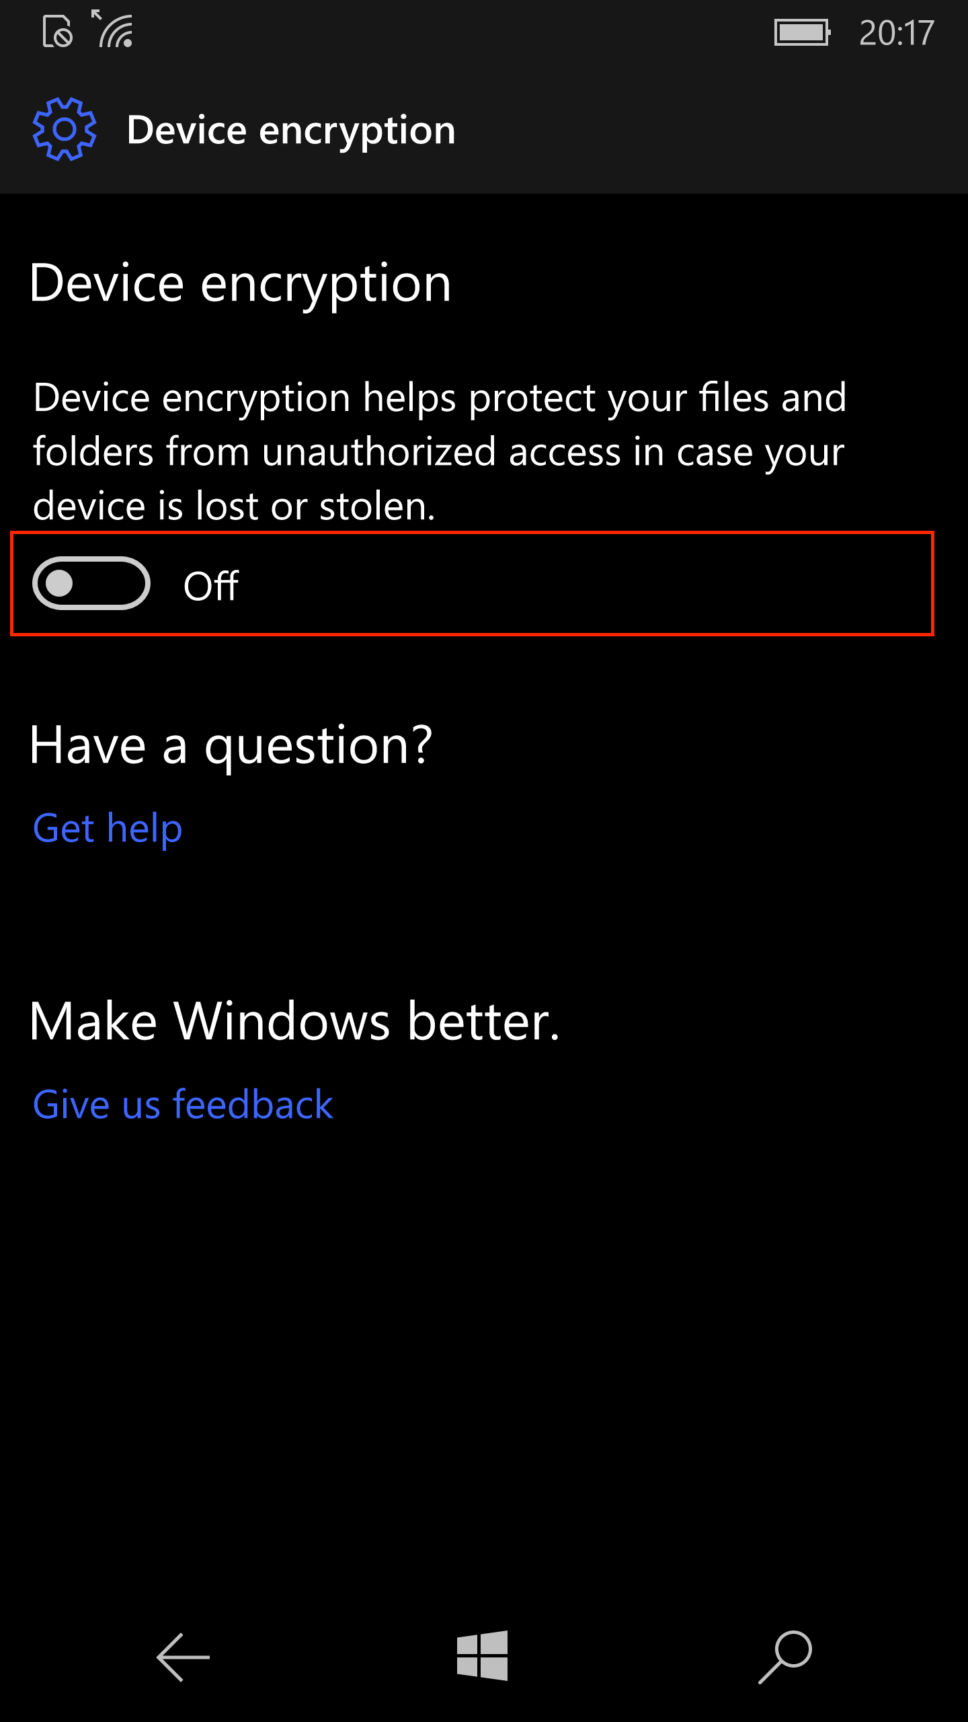Image resolution: width=968 pixels, height=1722 pixels.
Task: Tap the battery indicator icon
Action: [x=803, y=32]
